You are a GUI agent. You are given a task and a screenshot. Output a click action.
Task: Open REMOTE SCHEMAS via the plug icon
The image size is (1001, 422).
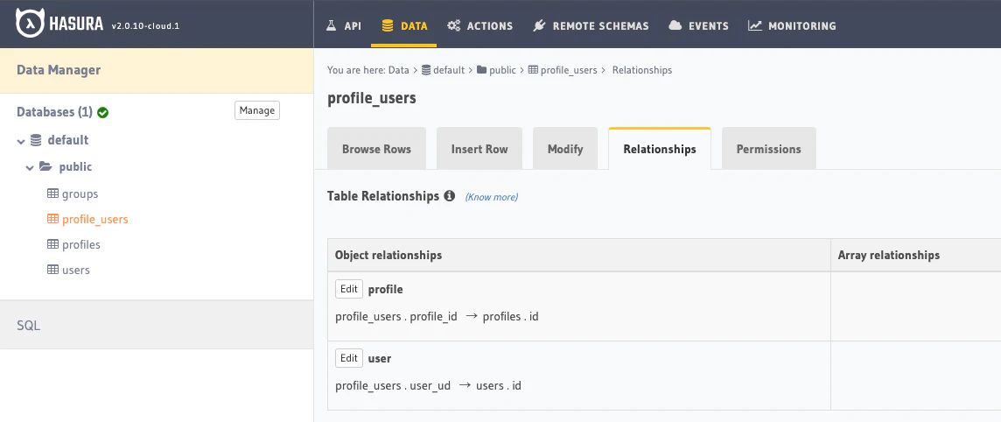coord(540,26)
